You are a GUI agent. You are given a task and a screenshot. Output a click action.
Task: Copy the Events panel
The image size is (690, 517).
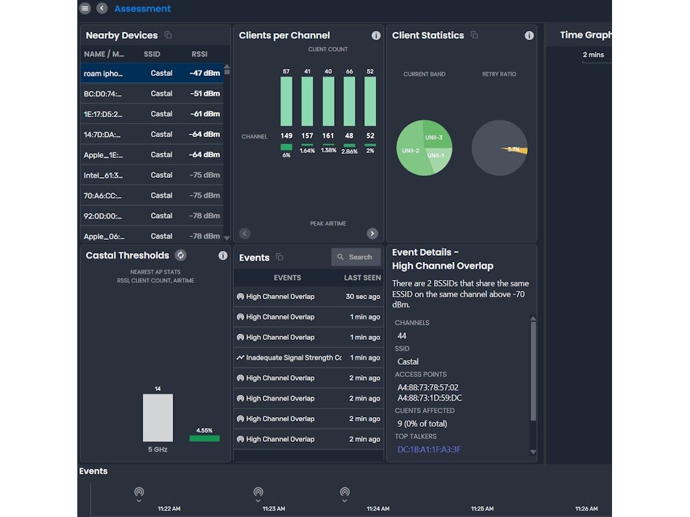coord(279,256)
